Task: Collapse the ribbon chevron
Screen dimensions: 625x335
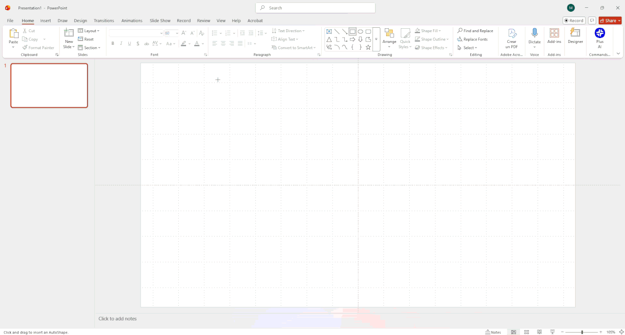Action: click(618, 54)
